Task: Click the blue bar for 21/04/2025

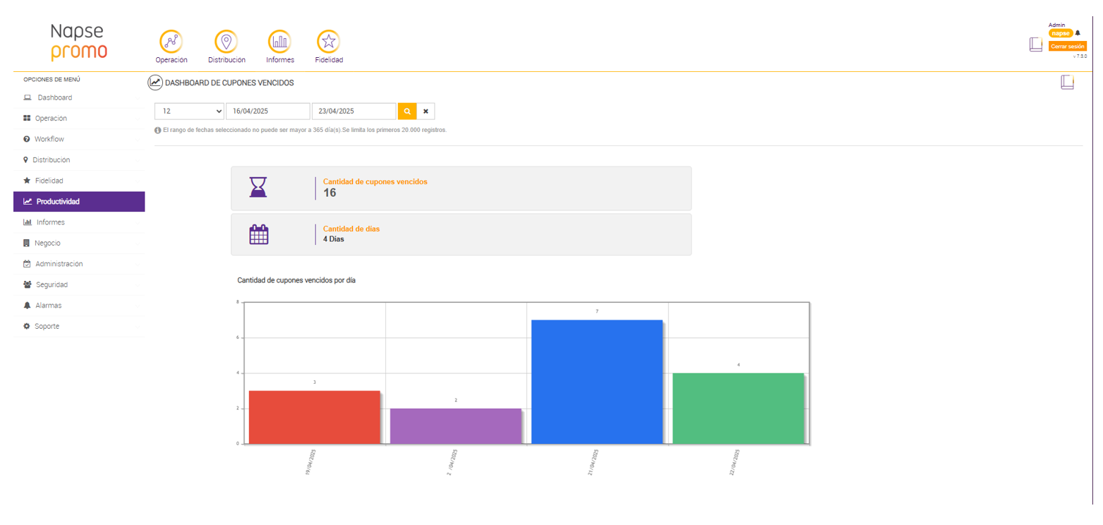Action: (x=597, y=382)
